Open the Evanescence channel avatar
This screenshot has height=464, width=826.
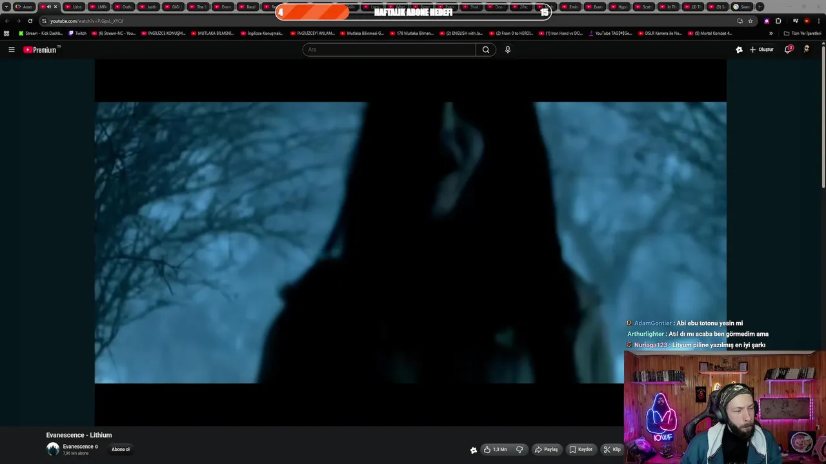(x=53, y=449)
